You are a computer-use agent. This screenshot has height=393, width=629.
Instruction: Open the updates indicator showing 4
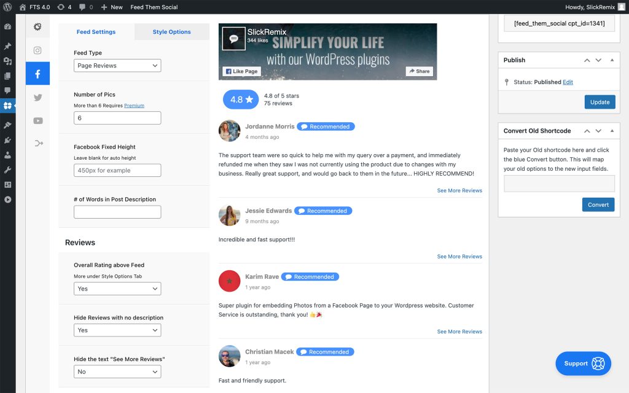pyautogui.click(x=64, y=7)
